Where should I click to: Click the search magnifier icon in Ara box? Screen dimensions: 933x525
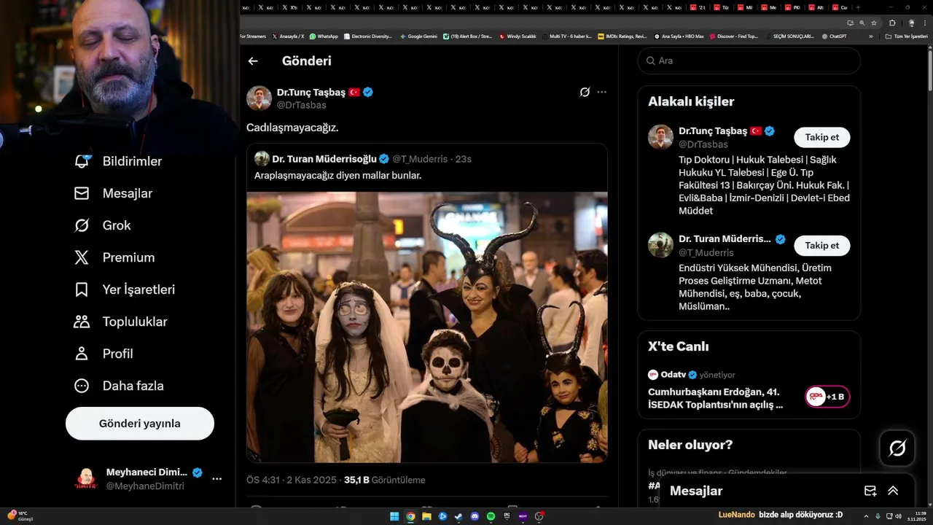tap(649, 61)
